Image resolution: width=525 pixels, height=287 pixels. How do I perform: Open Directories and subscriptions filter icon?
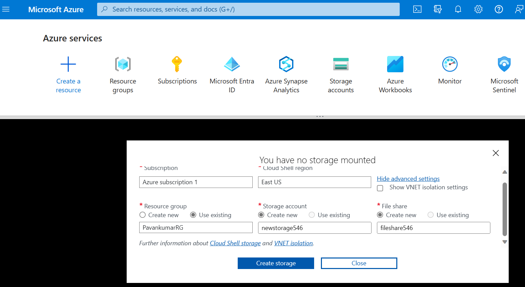(438, 9)
